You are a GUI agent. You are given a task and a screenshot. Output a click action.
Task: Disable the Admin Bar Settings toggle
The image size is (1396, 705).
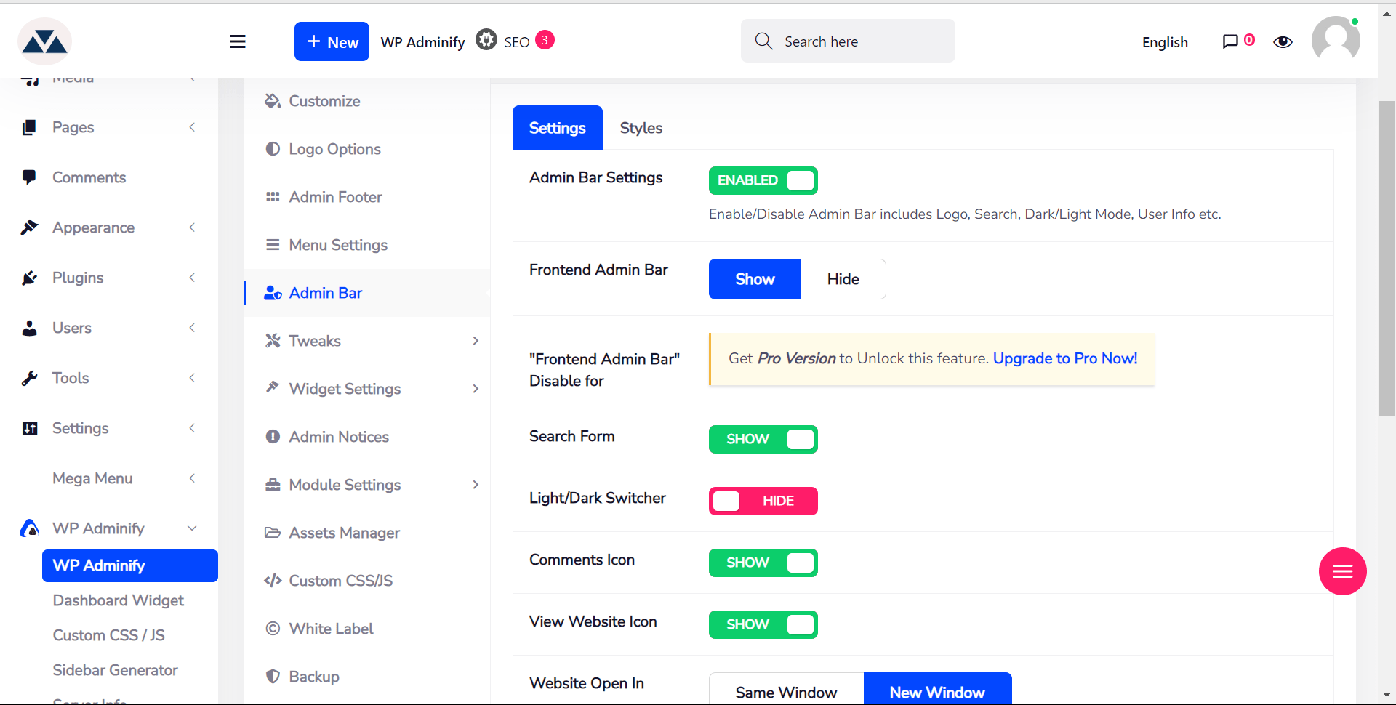click(x=763, y=180)
